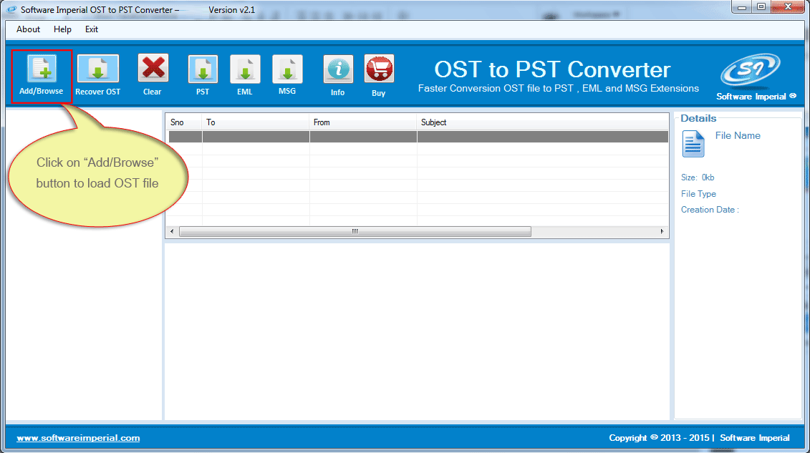The height and width of the screenshot is (453, 810).
Task: Open www.softwareimperial.com link
Action: click(x=78, y=437)
